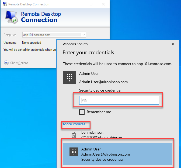Click the PIN input field
Viewport: 181px width, 168px height.
click(x=119, y=100)
